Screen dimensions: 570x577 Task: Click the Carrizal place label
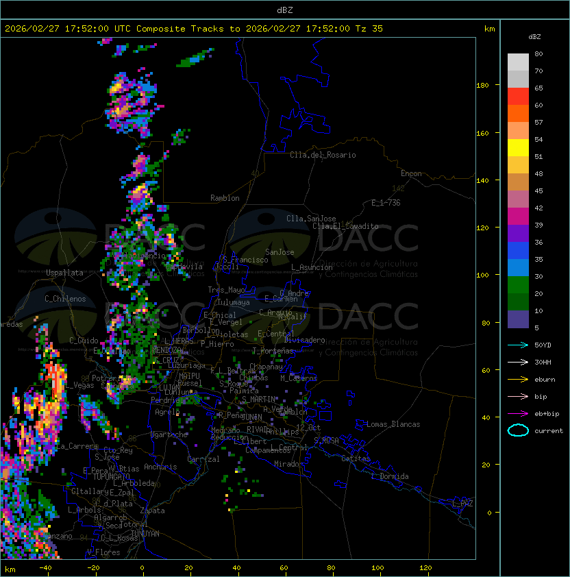(203, 459)
